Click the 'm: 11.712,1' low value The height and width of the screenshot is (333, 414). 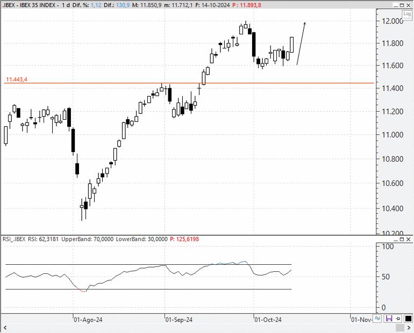179,5
